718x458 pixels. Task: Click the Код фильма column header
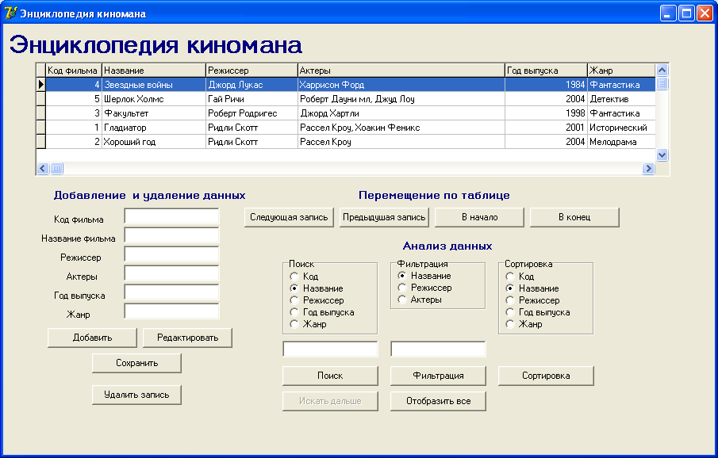pyautogui.click(x=74, y=71)
